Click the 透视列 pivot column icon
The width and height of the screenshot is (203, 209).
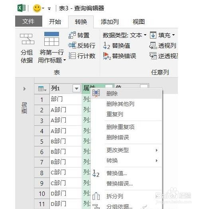click(x=153, y=45)
